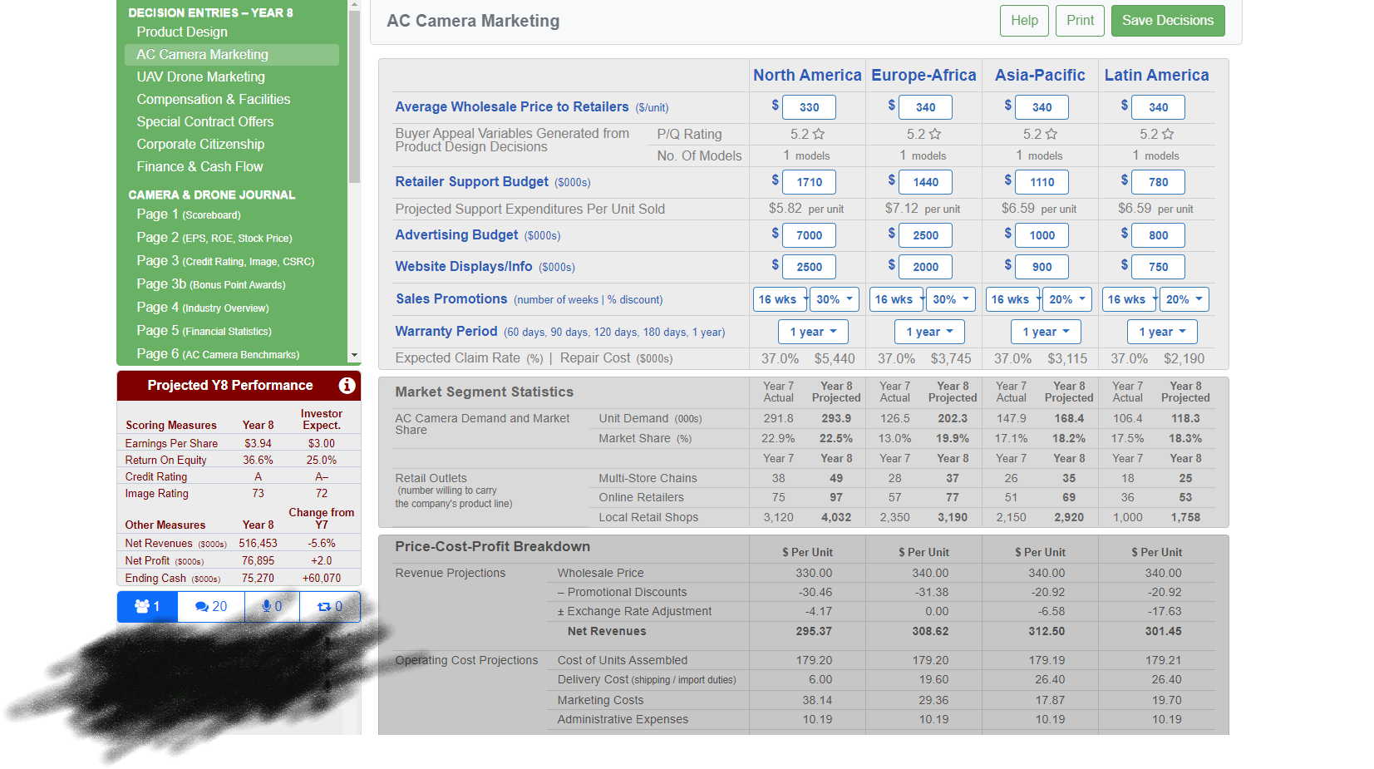Open Advertising Budget help link

pyautogui.click(x=456, y=235)
